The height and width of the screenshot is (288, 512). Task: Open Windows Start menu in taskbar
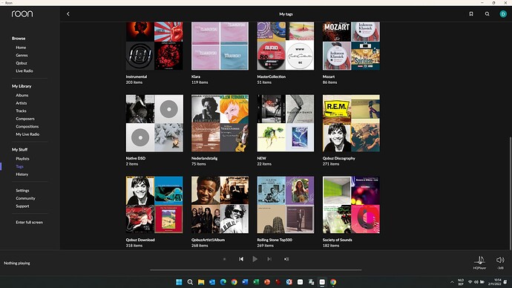[x=179, y=282]
